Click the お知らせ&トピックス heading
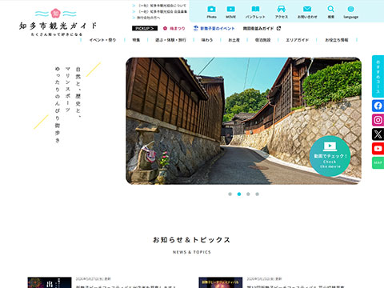This screenshot has height=288, width=384. tap(191, 240)
